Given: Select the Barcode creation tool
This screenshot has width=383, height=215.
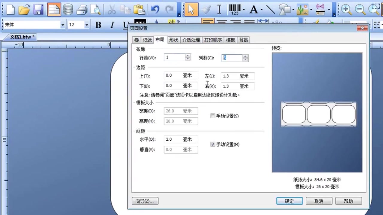Looking at the screenshot, I should point(235,10).
